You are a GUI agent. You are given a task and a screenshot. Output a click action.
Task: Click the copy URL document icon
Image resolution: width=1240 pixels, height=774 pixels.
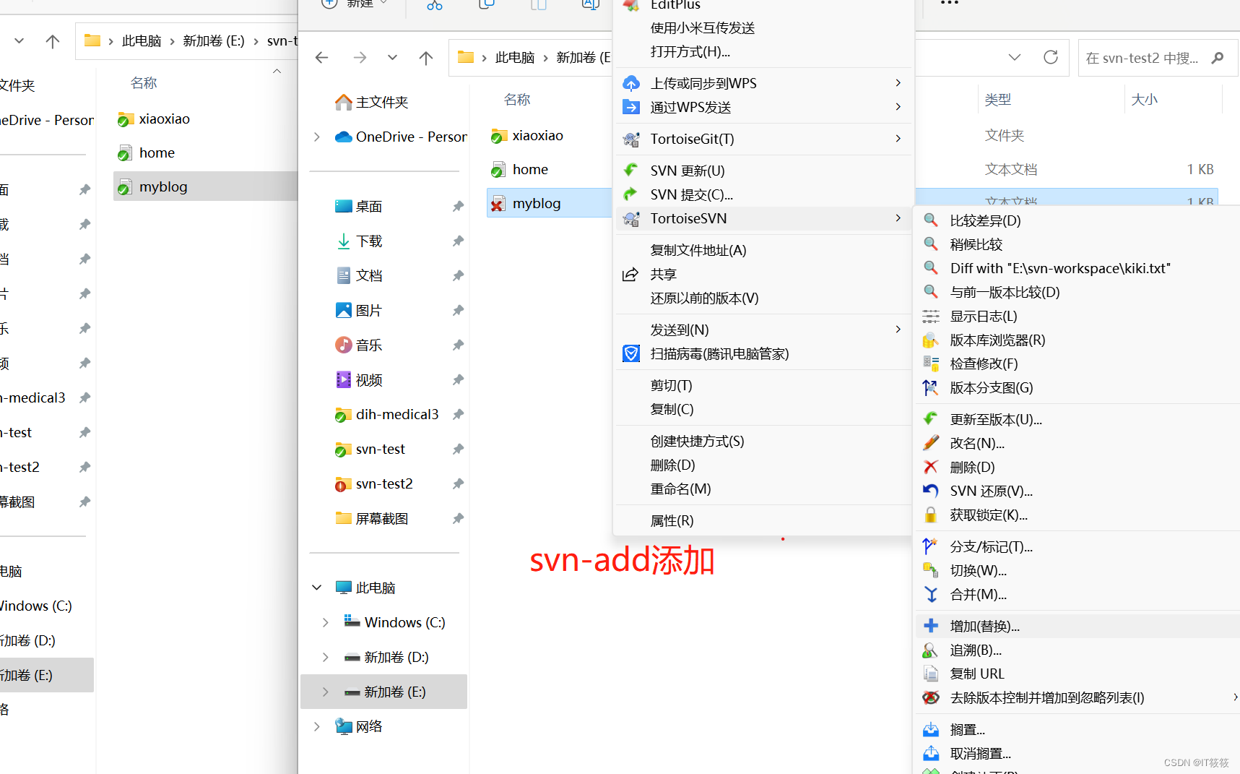tap(931, 674)
